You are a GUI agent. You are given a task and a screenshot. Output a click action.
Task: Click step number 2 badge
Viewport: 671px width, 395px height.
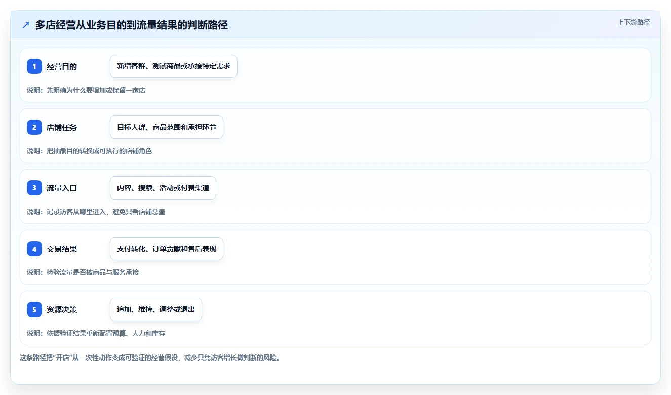point(34,127)
